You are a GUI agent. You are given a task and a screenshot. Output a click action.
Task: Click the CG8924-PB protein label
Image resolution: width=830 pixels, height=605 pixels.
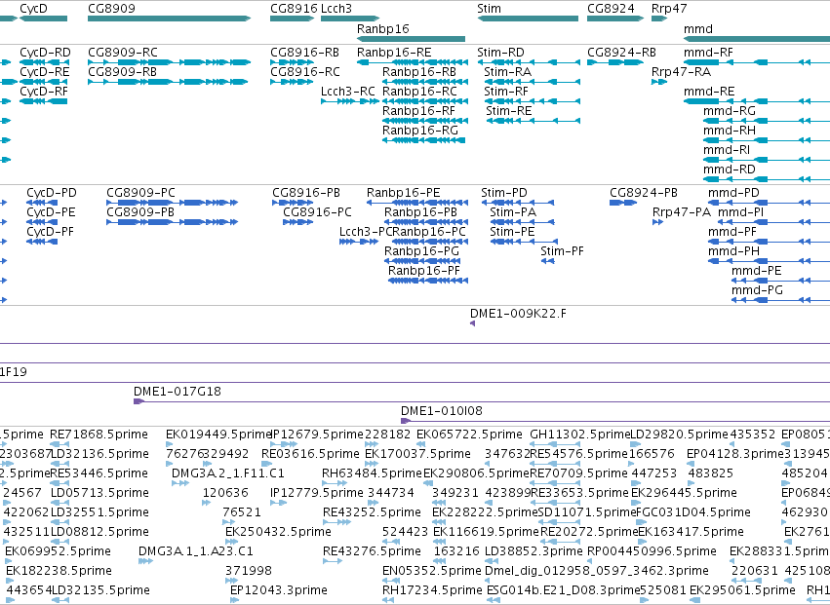tap(644, 193)
